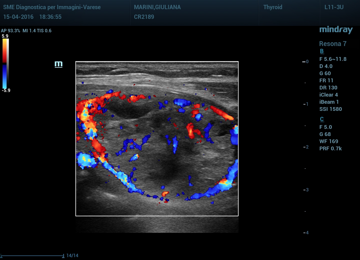
Task: Click the iBeam 1 setting
Action: pyautogui.click(x=329, y=102)
